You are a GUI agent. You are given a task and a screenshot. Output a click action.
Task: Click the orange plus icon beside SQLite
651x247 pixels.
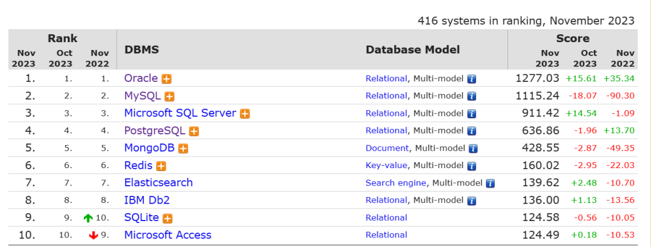click(168, 218)
